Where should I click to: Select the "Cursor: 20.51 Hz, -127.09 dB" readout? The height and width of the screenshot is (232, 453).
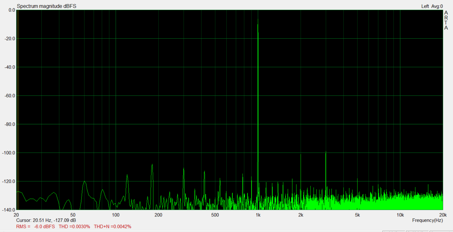(46, 220)
